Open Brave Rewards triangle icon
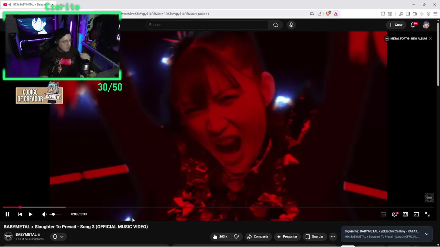The height and width of the screenshot is (247, 440). tap(335, 14)
